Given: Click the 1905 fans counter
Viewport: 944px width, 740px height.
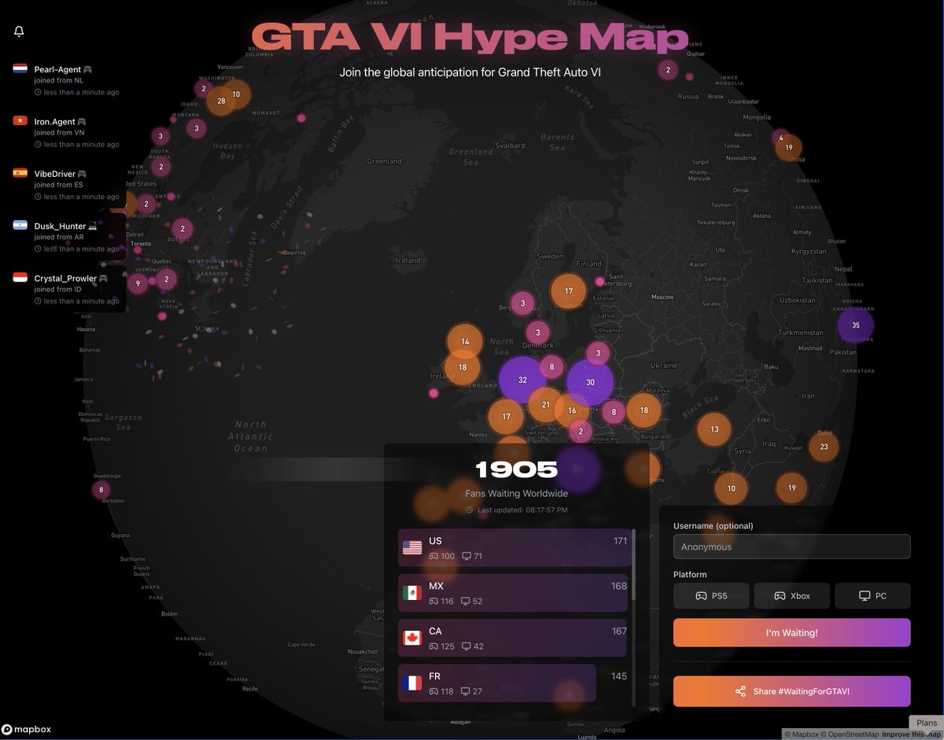Looking at the screenshot, I should coord(517,470).
